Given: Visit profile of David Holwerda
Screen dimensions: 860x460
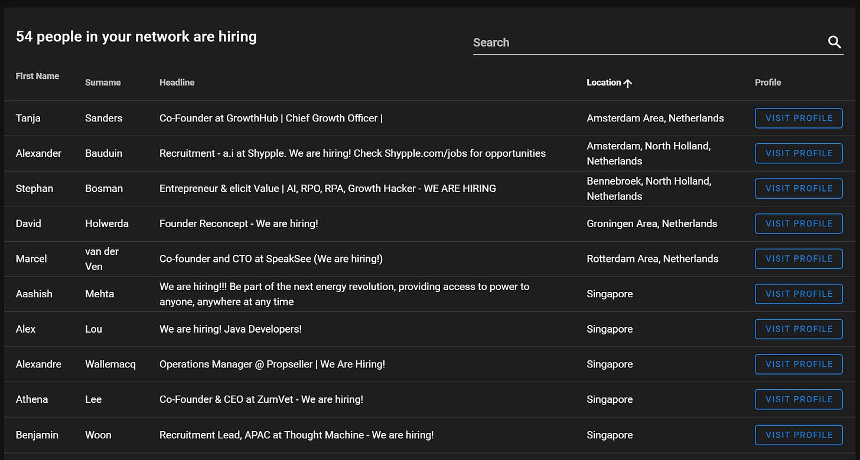Looking at the screenshot, I should pos(799,224).
